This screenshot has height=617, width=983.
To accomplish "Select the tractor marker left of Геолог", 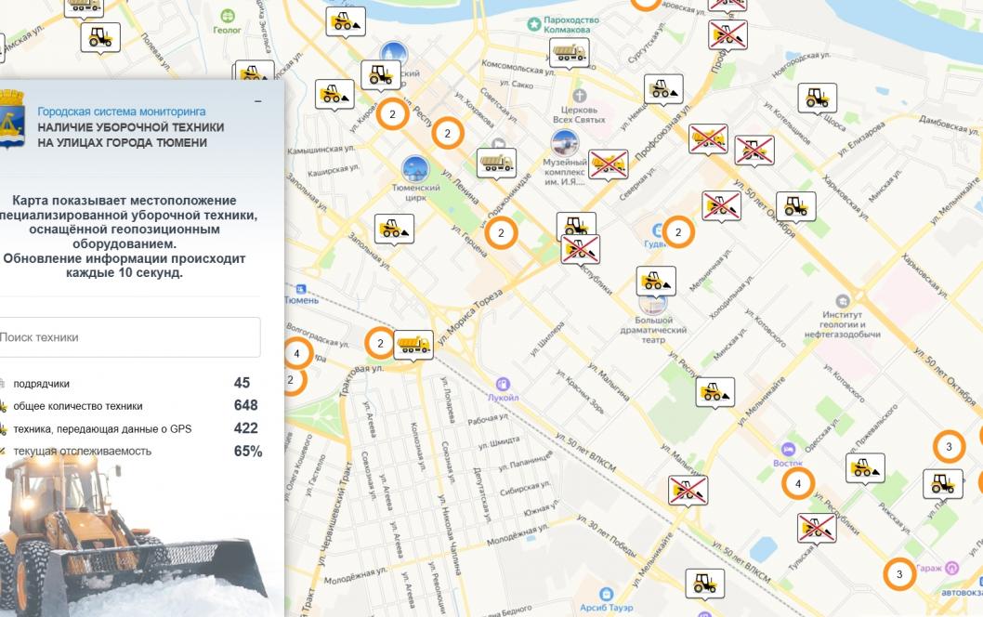I will click(99, 36).
